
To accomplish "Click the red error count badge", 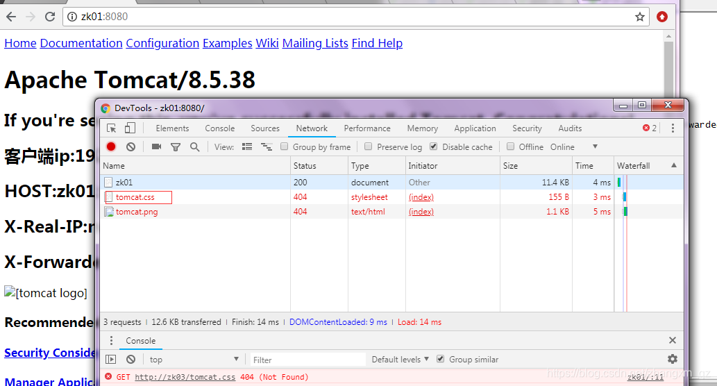I will pyautogui.click(x=650, y=128).
